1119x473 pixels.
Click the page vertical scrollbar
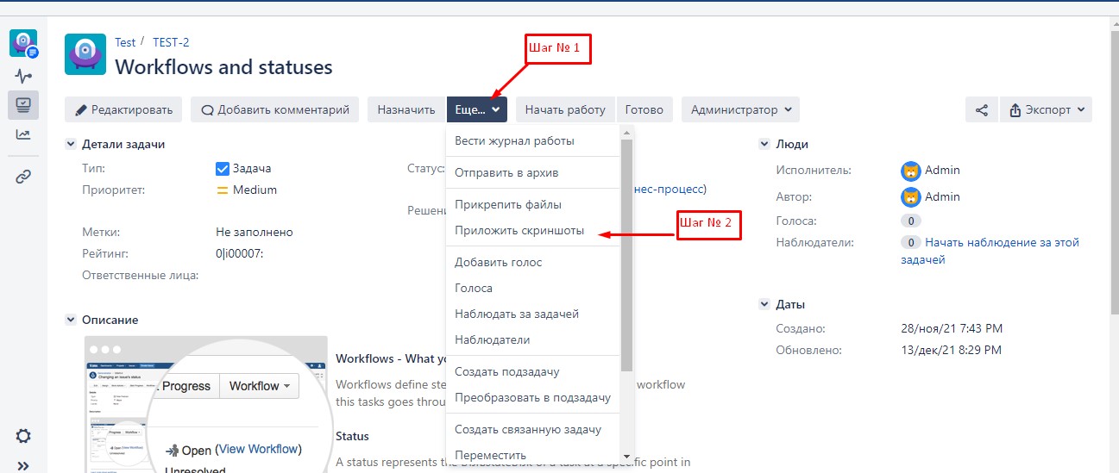(1113, 172)
